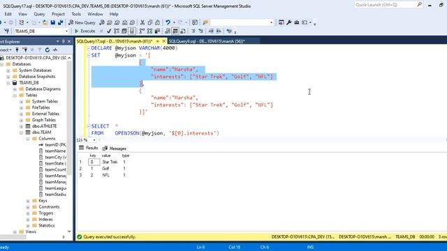Click the Save All icon
Viewport: 447px width, 251px height.
pyautogui.click(x=61, y=22)
